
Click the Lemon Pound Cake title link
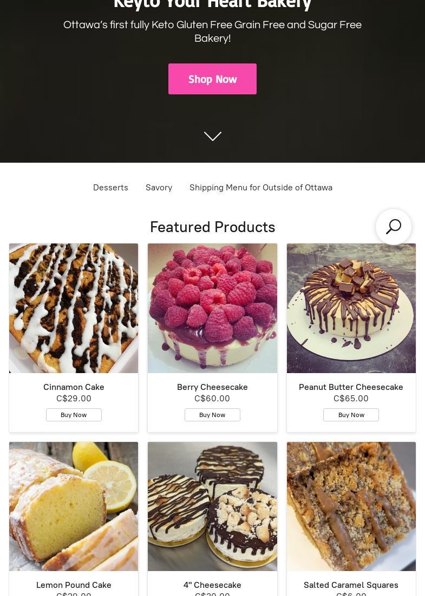(x=74, y=585)
